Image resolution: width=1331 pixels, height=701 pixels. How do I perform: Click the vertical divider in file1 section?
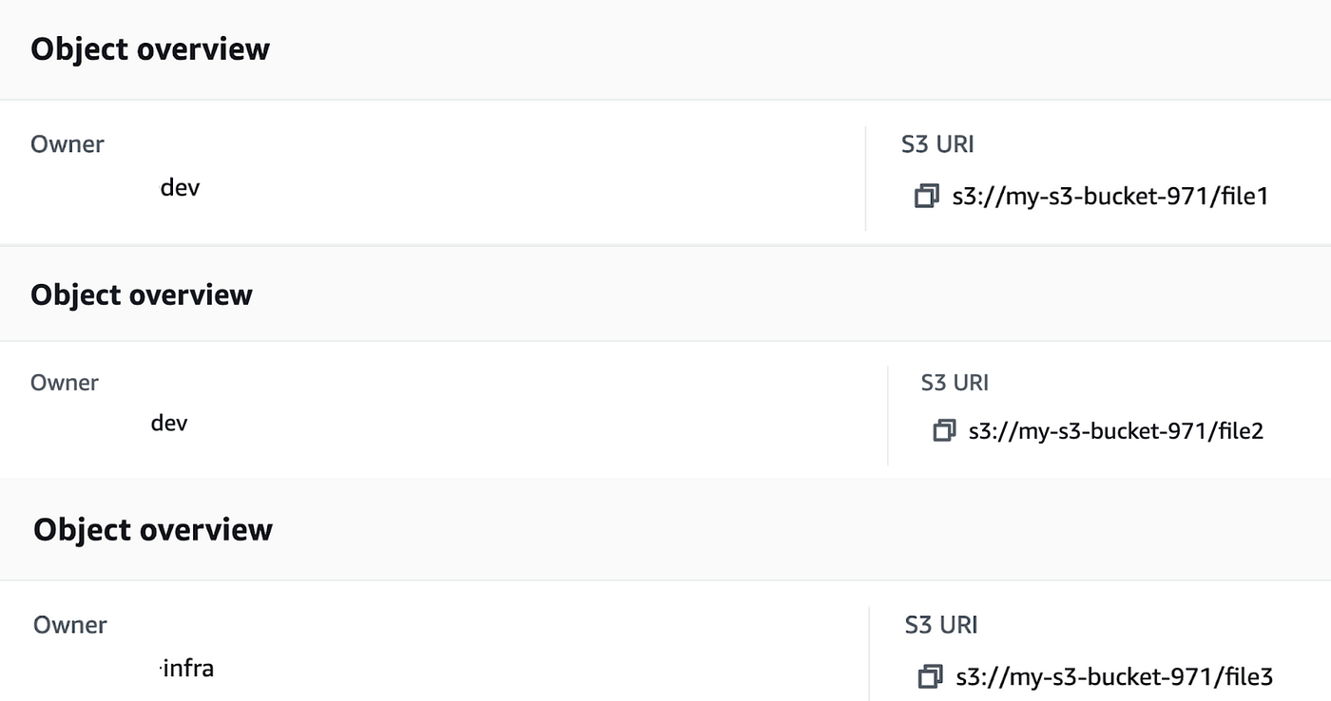tap(865, 179)
